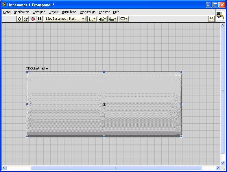
Task: Click the Run arrow button
Action: 19,19
